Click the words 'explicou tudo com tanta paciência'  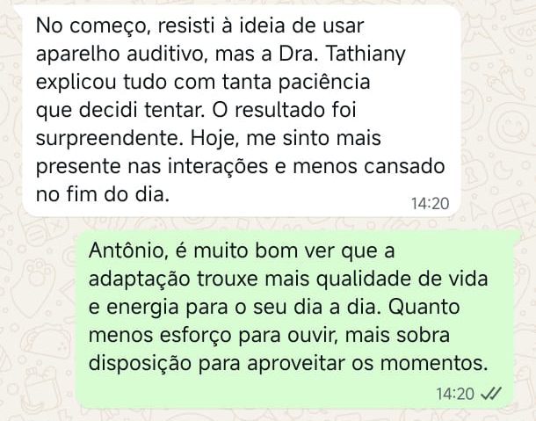point(203,83)
